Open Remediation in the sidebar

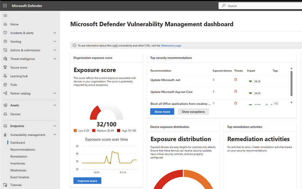pyautogui.click(x=19, y=156)
